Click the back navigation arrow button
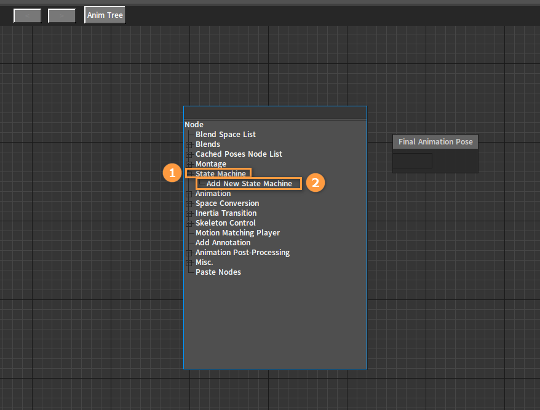The height and width of the screenshot is (410, 540). click(x=27, y=15)
